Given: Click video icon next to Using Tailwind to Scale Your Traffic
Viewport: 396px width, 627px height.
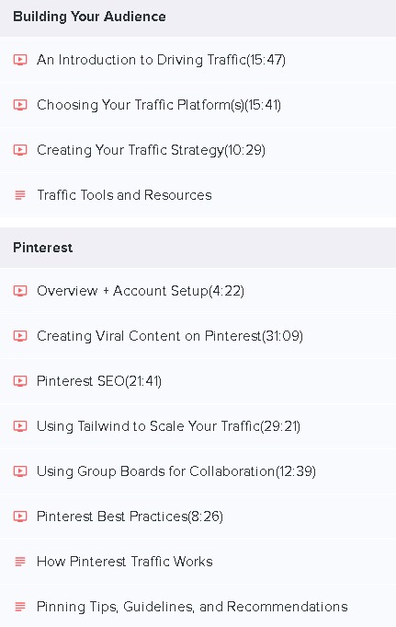Looking at the screenshot, I should (20, 426).
